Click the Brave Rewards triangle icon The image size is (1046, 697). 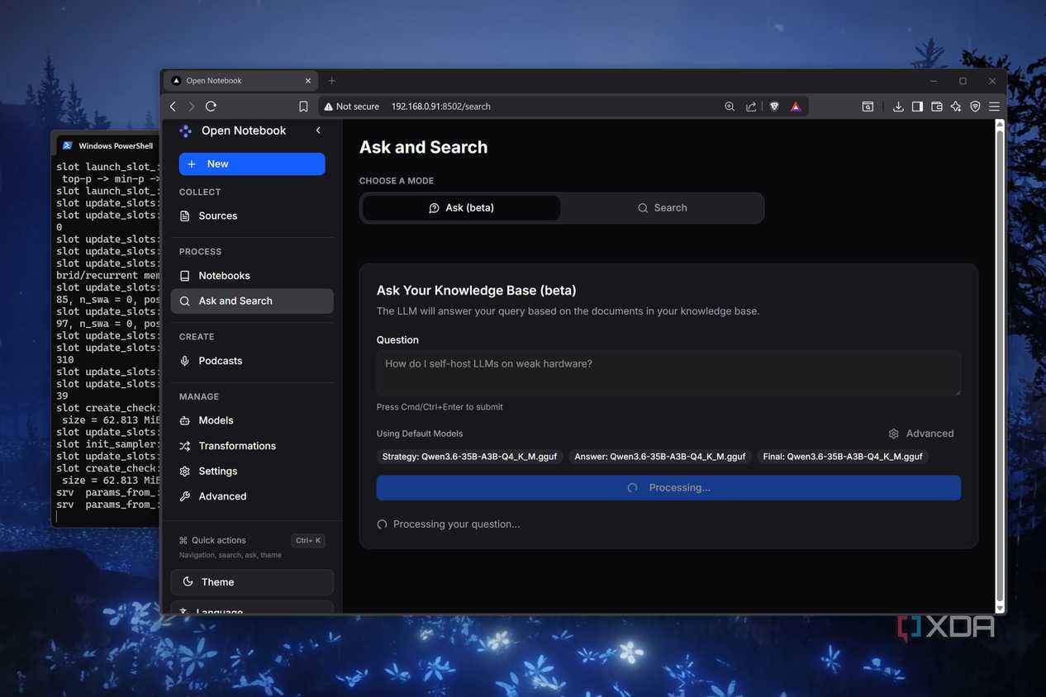point(796,107)
